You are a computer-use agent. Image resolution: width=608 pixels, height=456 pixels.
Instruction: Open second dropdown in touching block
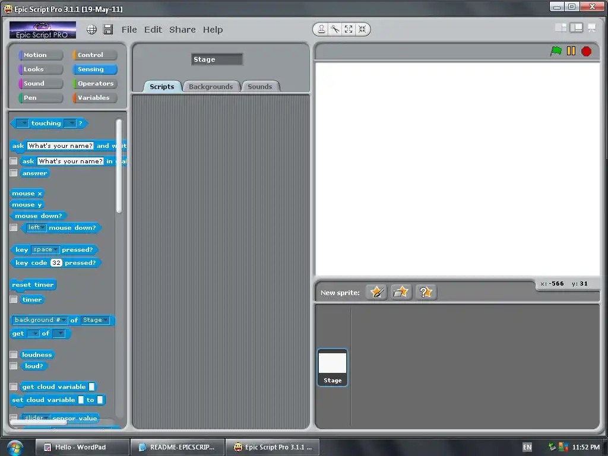pyautogui.click(x=70, y=123)
